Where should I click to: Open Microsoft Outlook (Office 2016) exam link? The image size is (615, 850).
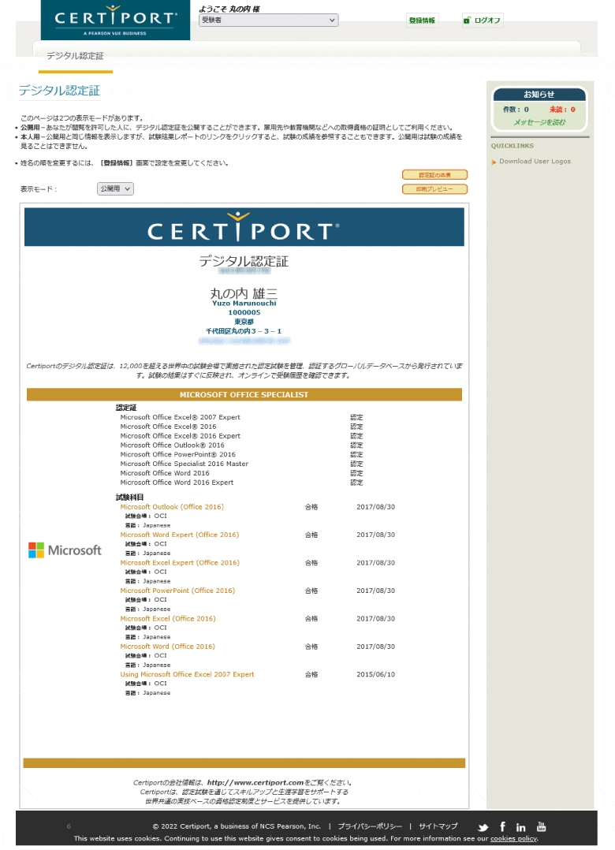[172, 507]
